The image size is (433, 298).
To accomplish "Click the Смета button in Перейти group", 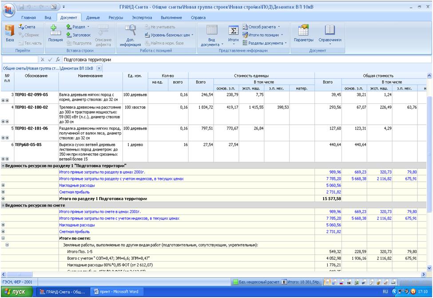I will coord(27,27).
